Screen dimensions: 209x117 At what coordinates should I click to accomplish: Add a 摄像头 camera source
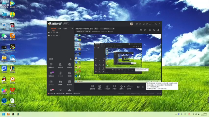(x=100, y=87)
